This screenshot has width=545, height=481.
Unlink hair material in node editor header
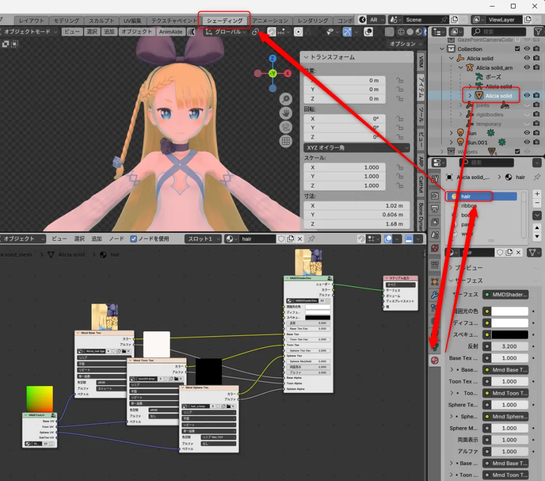click(300, 239)
